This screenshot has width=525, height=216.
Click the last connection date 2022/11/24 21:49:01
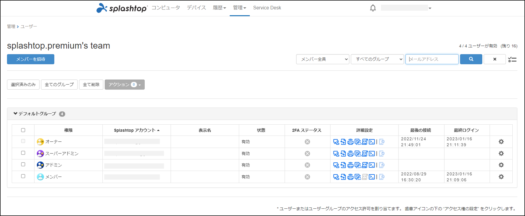tap(414, 142)
